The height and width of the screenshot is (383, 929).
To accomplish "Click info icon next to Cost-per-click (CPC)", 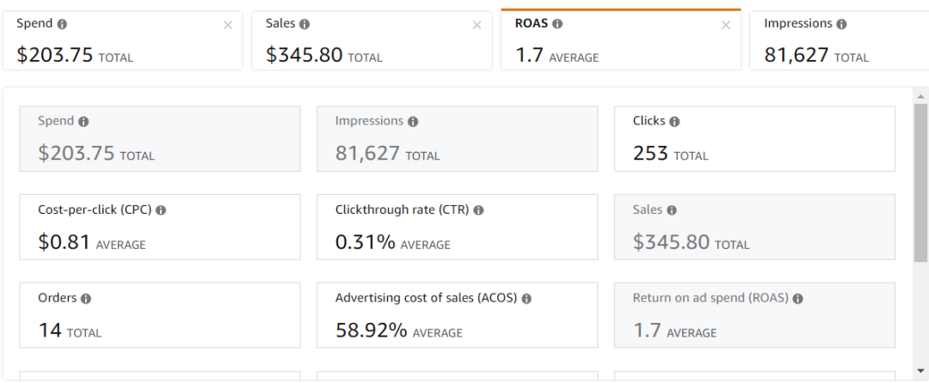I will tap(161, 210).
